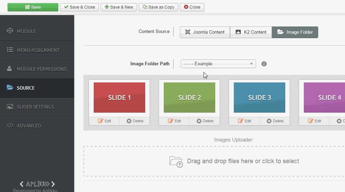This screenshot has width=345, height=192.
Task: Switch to the Advanced tab
Action: click(x=29, y=126)
